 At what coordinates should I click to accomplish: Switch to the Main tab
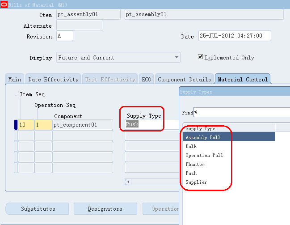tap(15, 80)
